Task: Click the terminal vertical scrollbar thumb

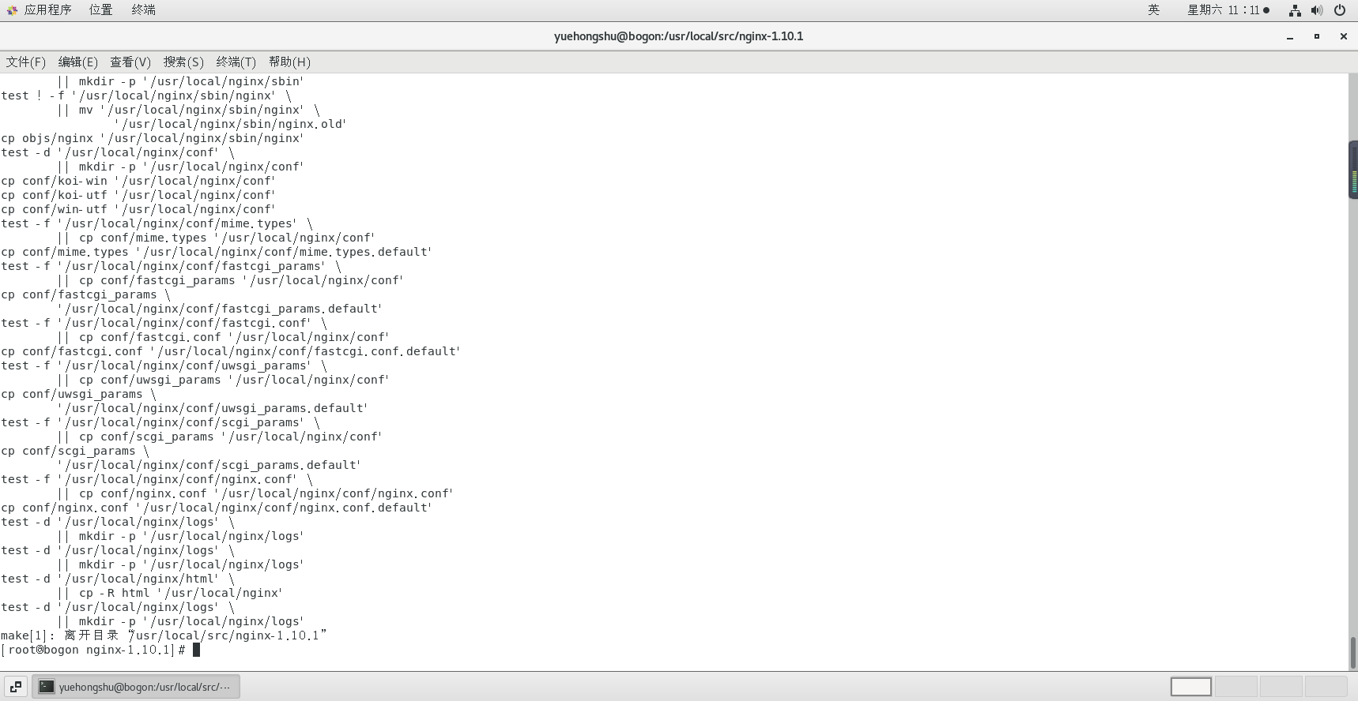Action: pyautogui.click(x=1352, y=652)
